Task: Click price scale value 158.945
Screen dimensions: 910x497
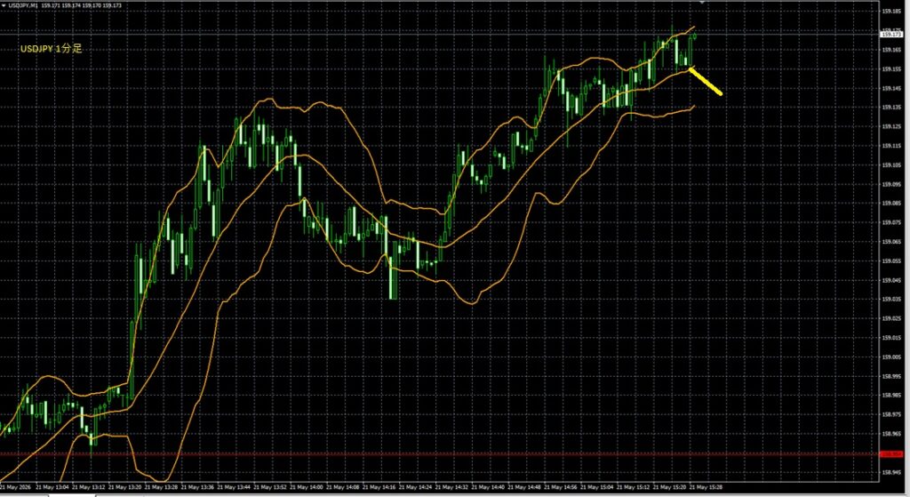Action: pos(890,471)
